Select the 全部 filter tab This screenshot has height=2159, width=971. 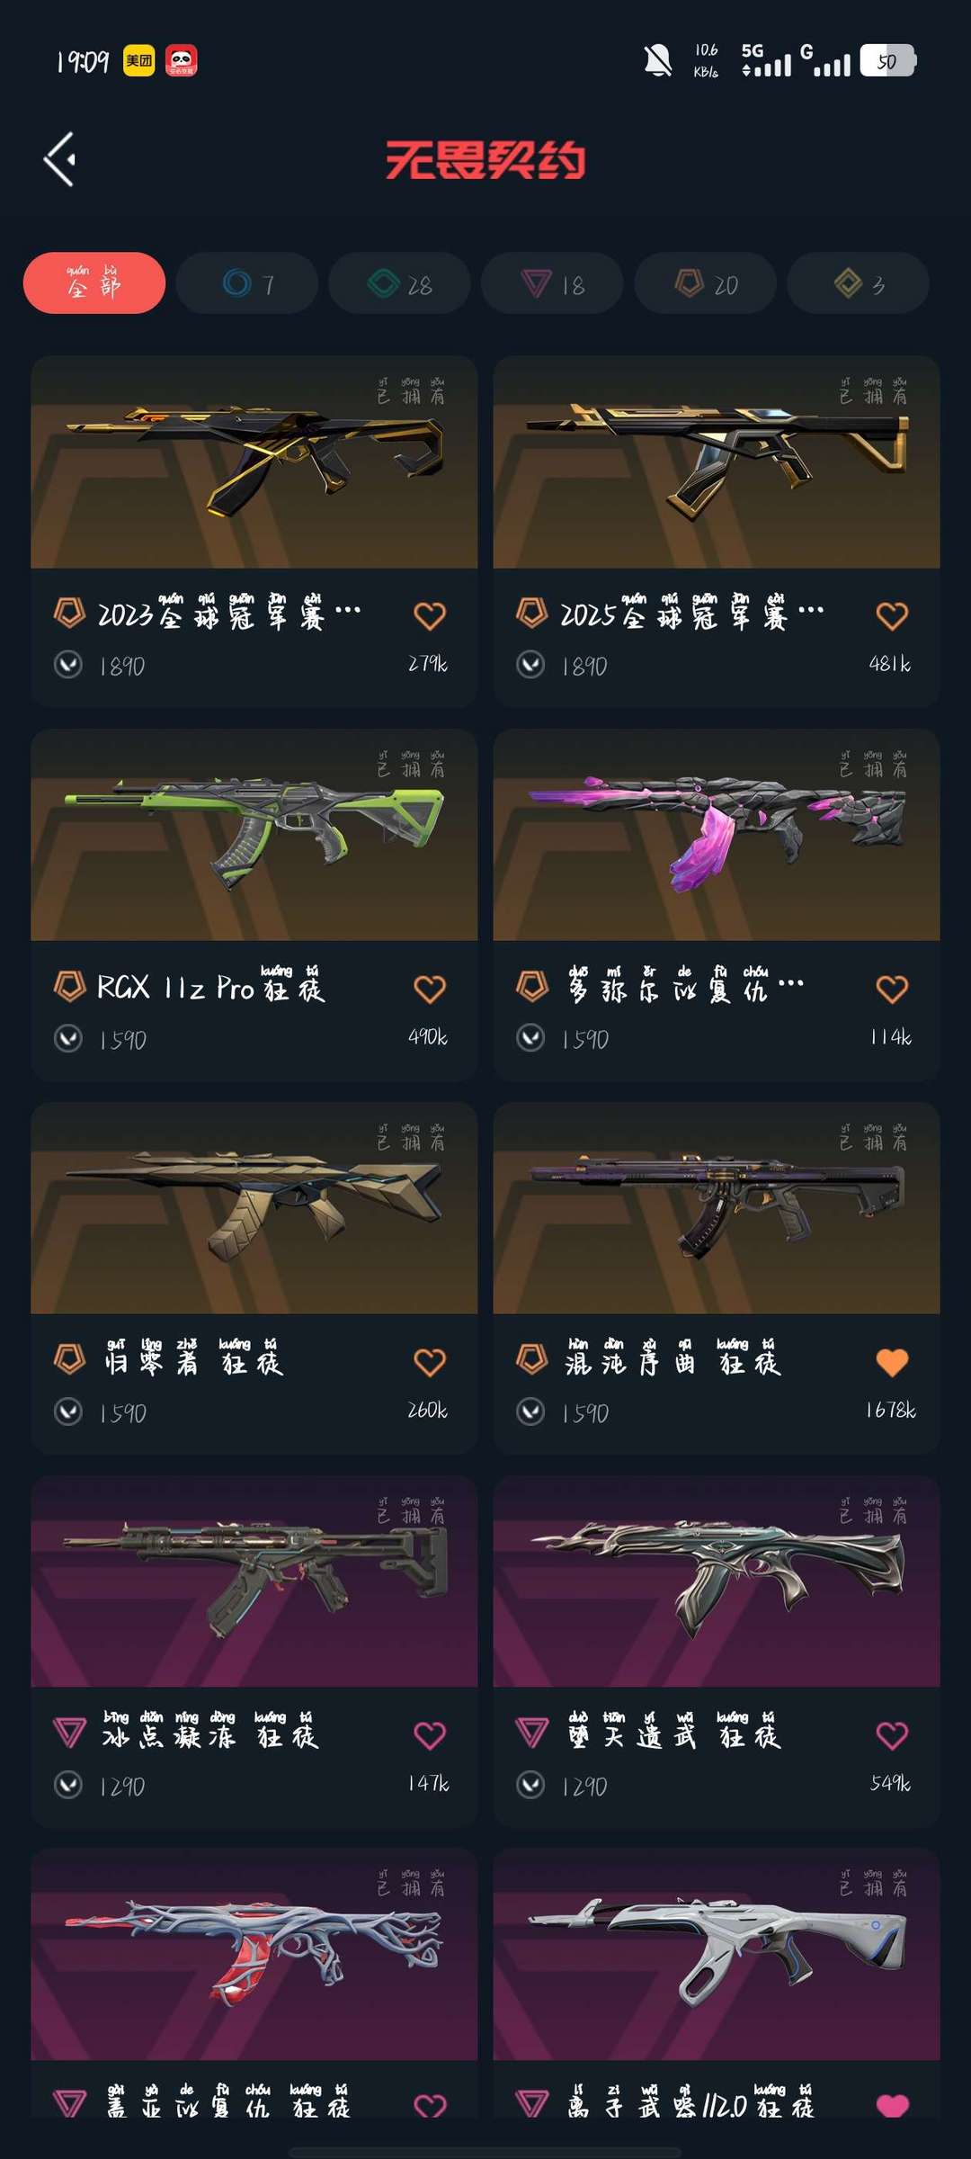[94, 283]
